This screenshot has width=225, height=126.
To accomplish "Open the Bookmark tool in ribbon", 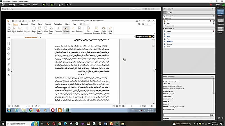I will [x=79, y=29].
